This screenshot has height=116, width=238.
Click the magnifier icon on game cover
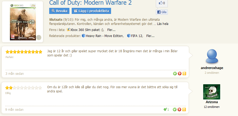(x=39, y=38)
